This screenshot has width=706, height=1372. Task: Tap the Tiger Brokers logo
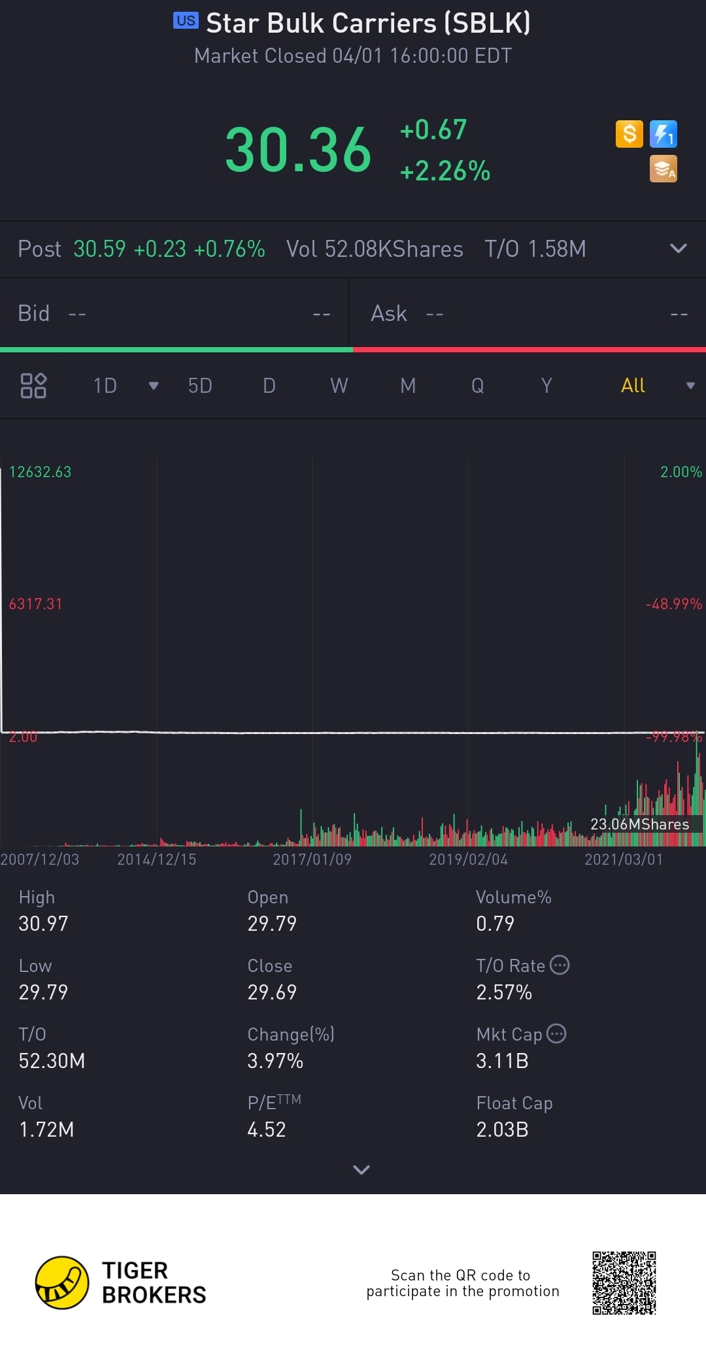point(121,1282)
